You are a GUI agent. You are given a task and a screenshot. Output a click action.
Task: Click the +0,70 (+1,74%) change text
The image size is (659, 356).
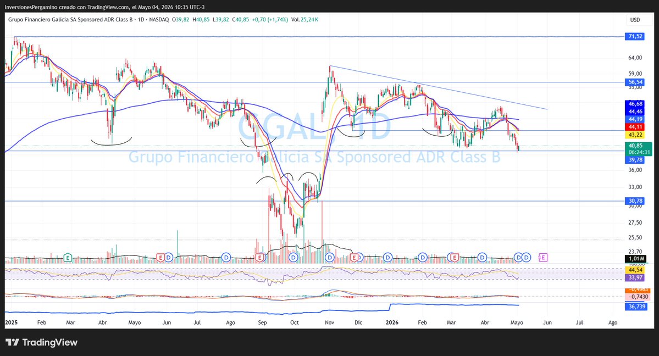pyautogui.click(x=270, y=19)
